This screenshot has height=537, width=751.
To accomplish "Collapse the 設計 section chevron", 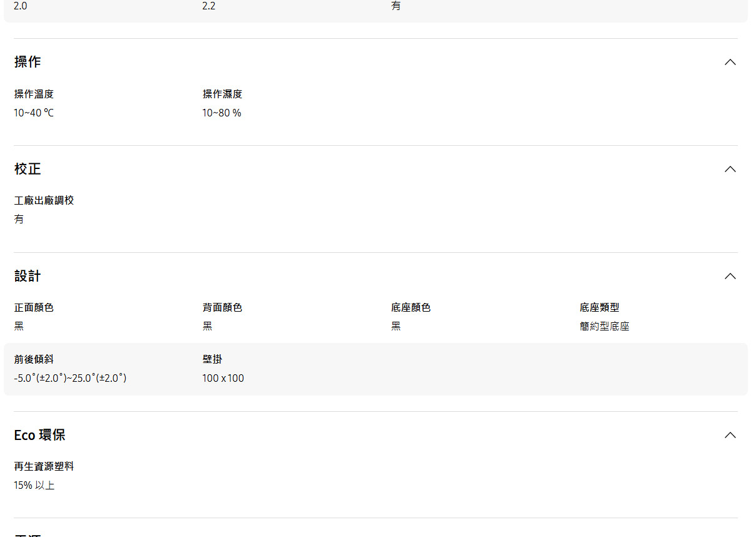I will coord(730,276).
